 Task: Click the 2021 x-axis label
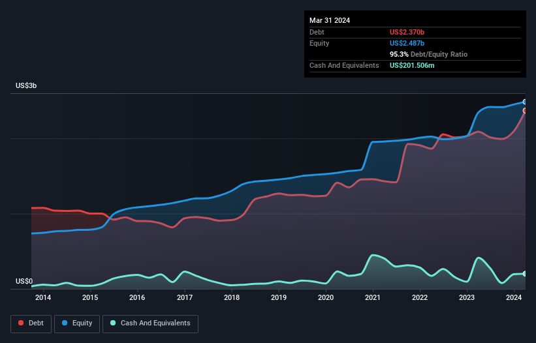click(x=373, y=297)
